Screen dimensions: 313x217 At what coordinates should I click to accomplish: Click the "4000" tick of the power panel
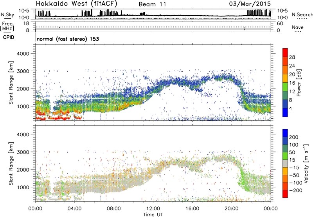23,54
